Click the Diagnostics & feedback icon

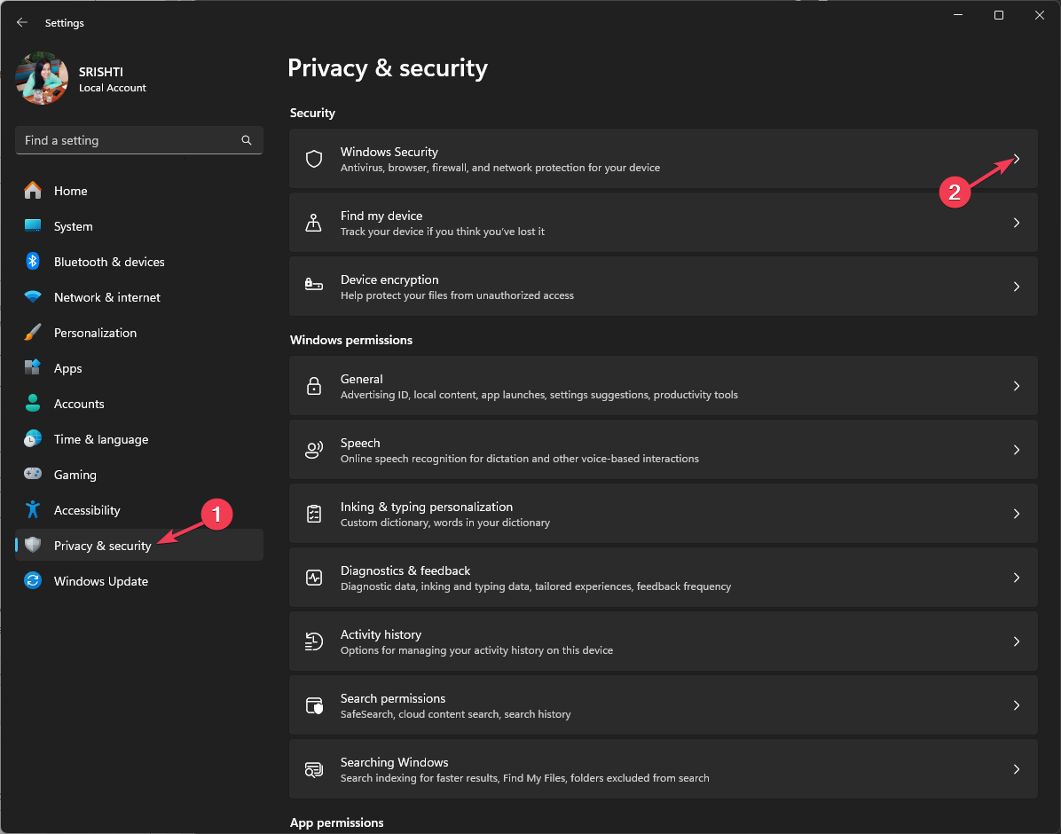313,578
